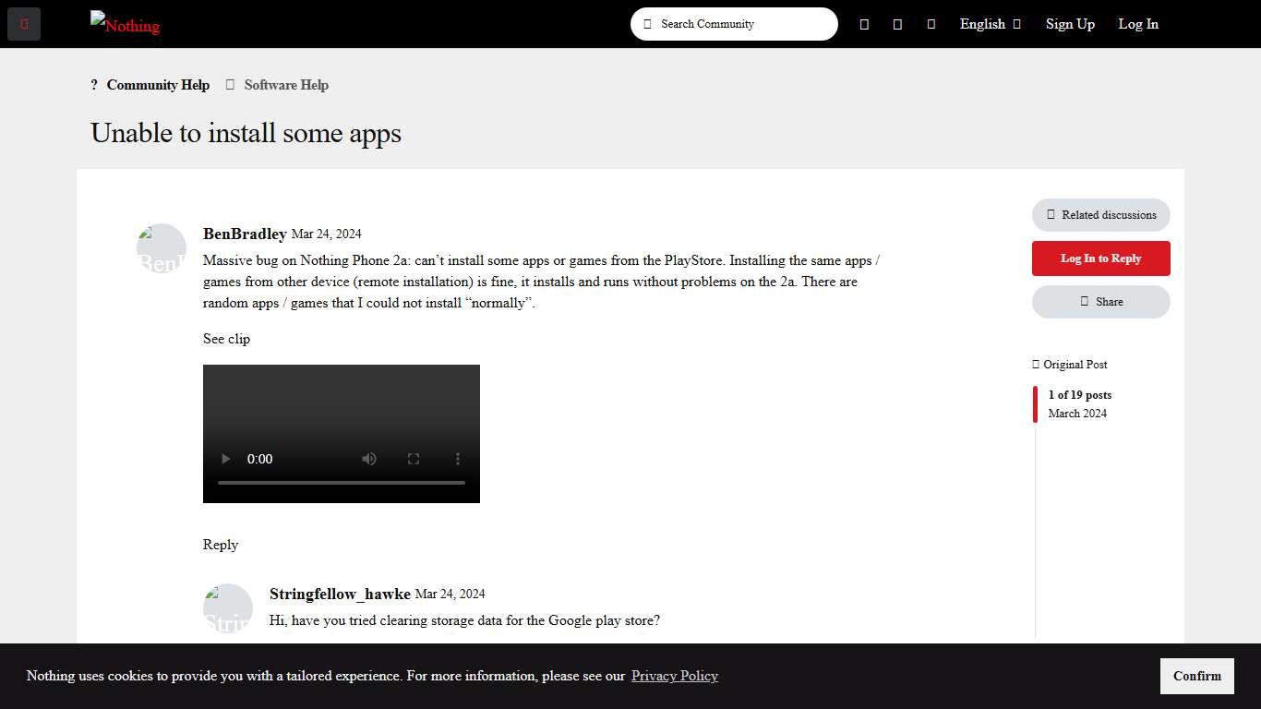Open the Share dropdown button
Screen dimensions: 1261x709
[x=1100, y=302]
